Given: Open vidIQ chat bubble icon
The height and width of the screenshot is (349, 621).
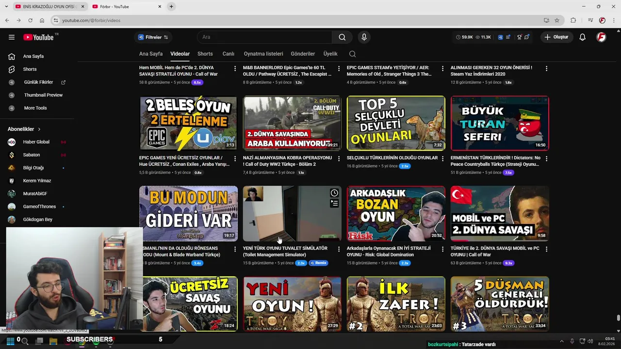Looking at the screenshot, I should [x=526, y=37].
